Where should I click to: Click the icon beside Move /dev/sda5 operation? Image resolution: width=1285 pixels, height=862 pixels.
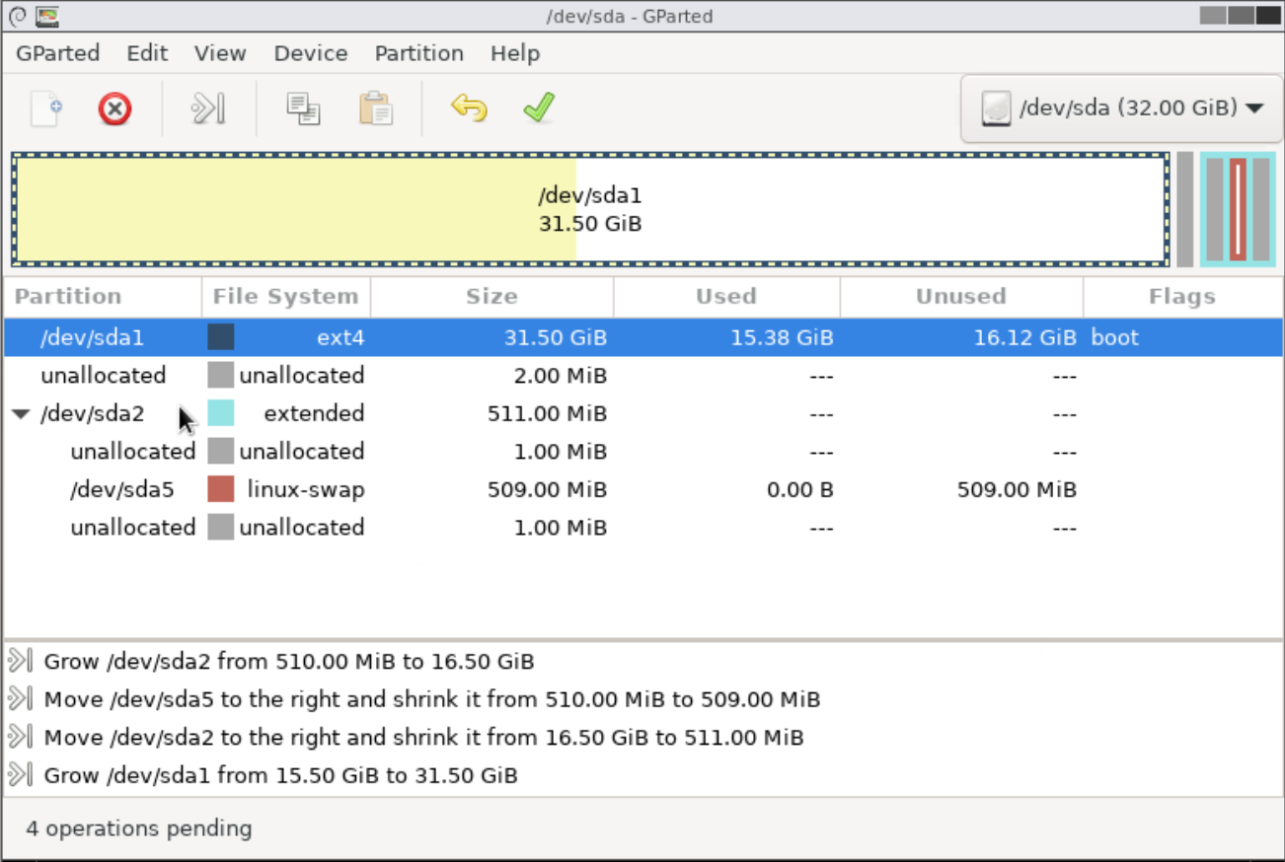pos(21,699)
